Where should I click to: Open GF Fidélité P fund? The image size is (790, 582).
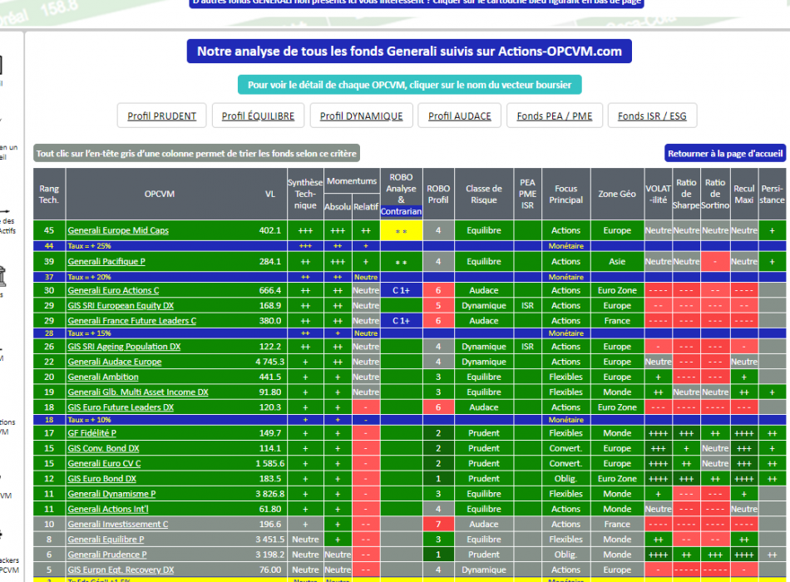click(91, 433)
